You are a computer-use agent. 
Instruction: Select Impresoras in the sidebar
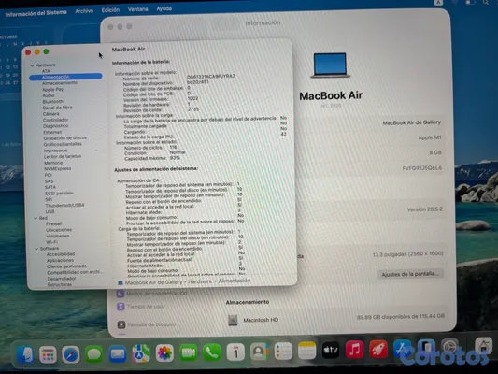[x=55, y=151]
